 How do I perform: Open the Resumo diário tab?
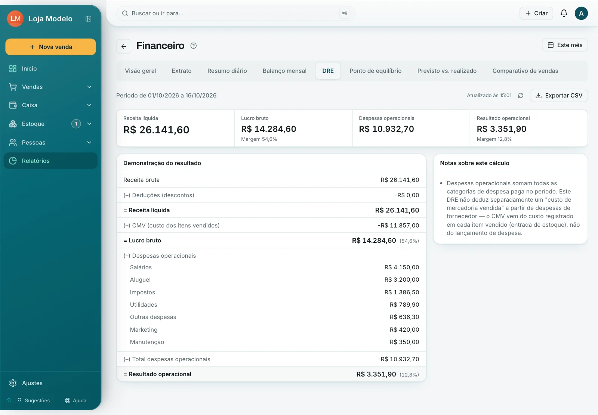(x=227, y=71)
